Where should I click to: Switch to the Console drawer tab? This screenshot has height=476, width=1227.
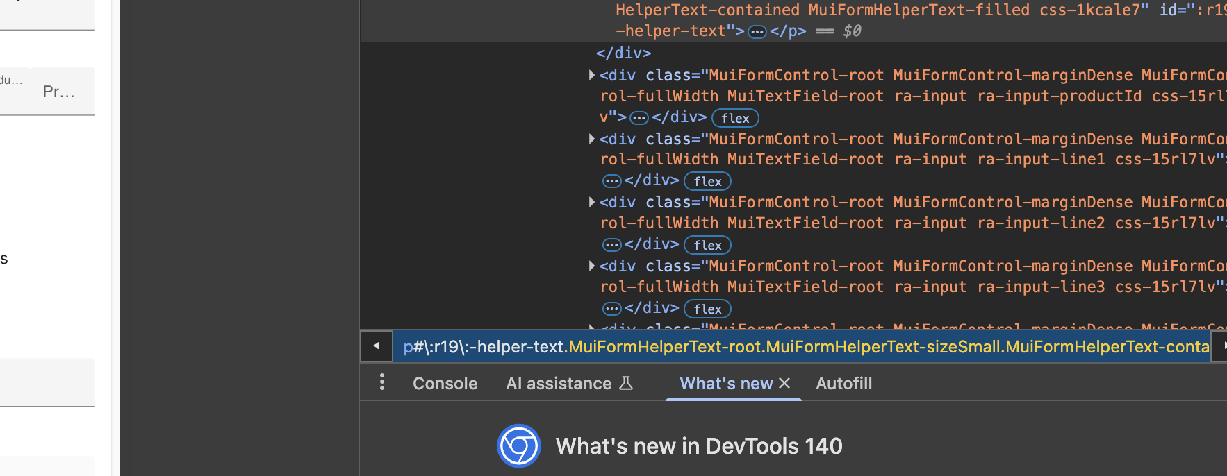tap(445, 384)
